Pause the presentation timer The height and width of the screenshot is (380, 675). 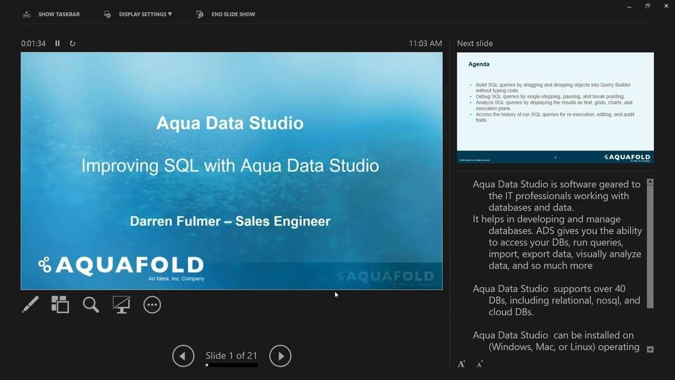click(57, 43)
